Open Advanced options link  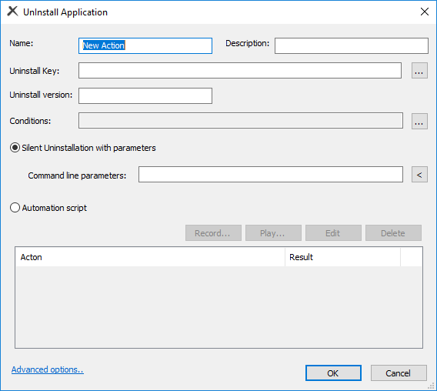(48, 369)
